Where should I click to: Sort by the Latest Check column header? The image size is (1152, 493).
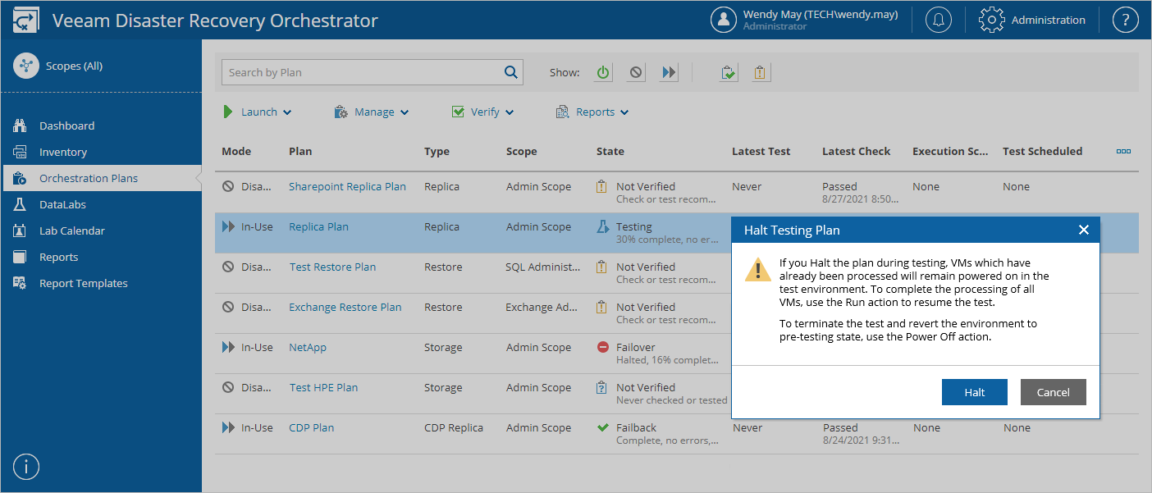pyautogui.click(x=857, y=151)
